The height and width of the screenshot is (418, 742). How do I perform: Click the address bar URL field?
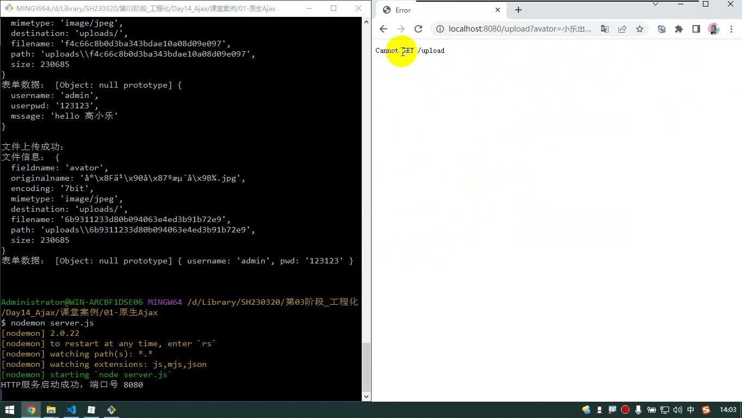pos(520,29)
